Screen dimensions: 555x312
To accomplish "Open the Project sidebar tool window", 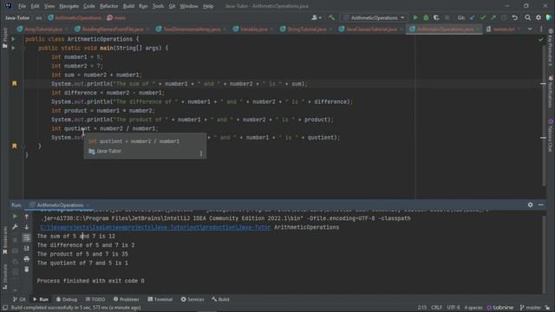I will point(4,38).
